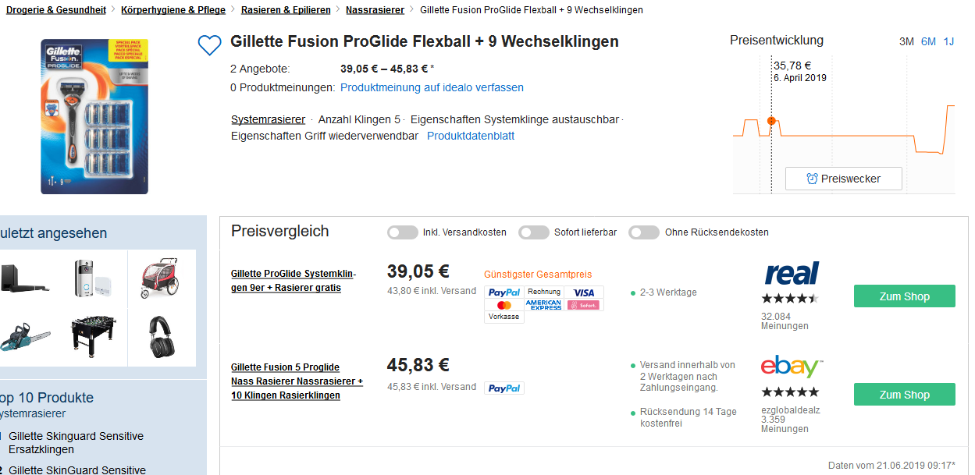Go to Nassrasierer breadcrumb category
This screenshot has width=975, height=475.
click(x=375, y=10)
